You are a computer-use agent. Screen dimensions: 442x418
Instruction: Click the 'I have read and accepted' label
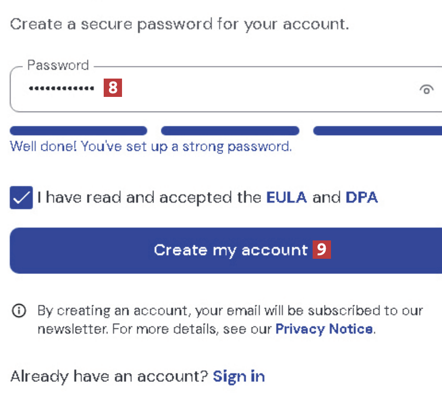(x=149, y=197)
